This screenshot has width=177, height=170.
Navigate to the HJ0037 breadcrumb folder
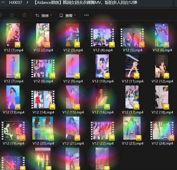(x=16, y=3)
